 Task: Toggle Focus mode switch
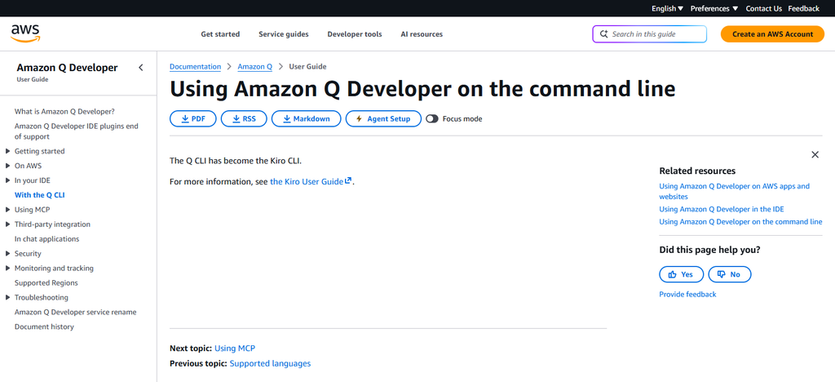coord(432,119)
